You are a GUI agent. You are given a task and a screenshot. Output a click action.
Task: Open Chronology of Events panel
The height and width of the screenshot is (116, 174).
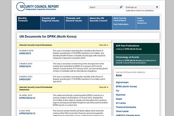[x=137, y=60]
